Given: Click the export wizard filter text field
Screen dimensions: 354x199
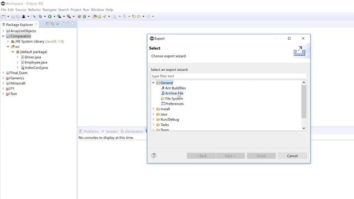Looking at the screenshot, I should [228, 76].
